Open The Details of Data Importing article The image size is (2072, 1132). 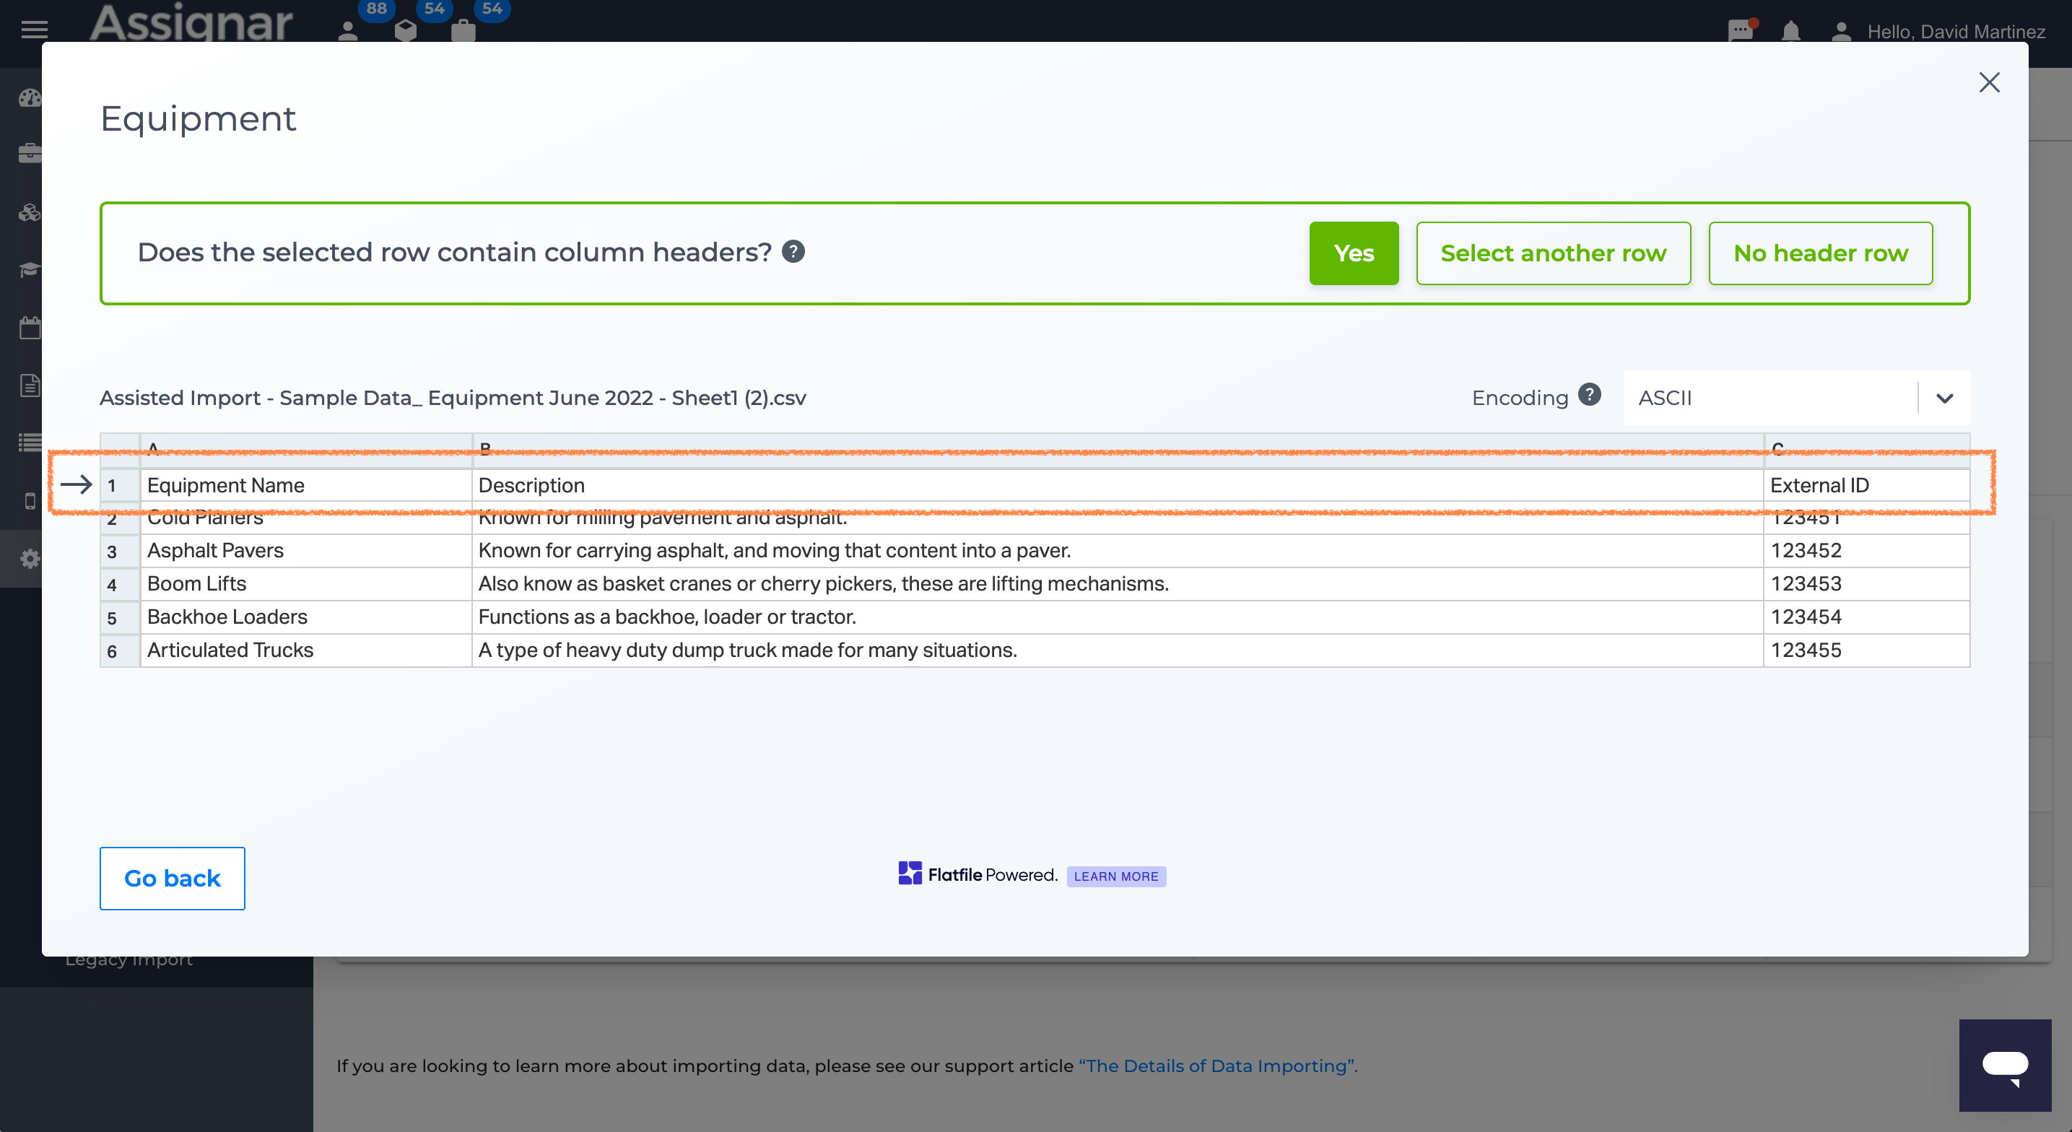tap(1218, 1066)
